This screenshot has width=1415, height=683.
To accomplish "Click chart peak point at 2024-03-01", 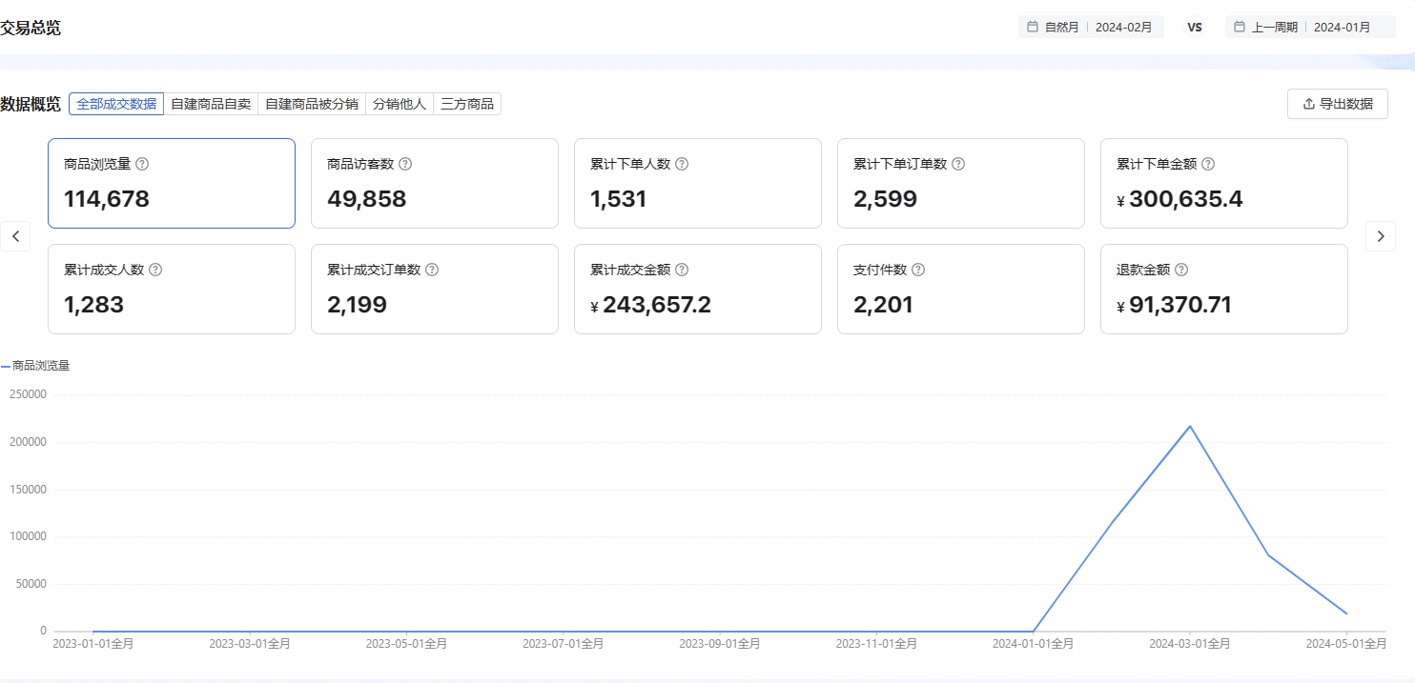I will (x=1189, y=426).
